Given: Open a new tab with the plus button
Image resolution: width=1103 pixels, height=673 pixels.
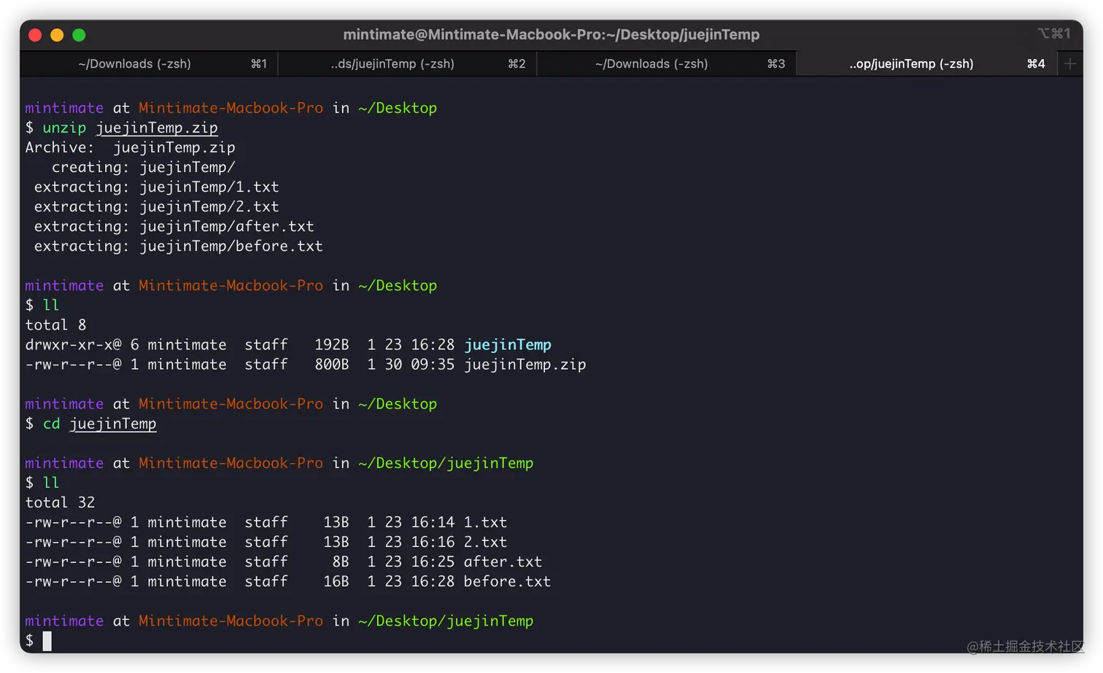Looking at the screenshot, I should [x=1070, y=64].
